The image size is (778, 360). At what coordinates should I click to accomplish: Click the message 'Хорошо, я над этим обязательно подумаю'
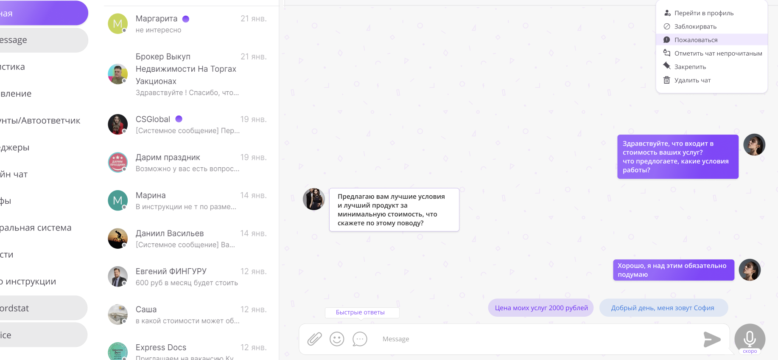(x=674, y=270)
